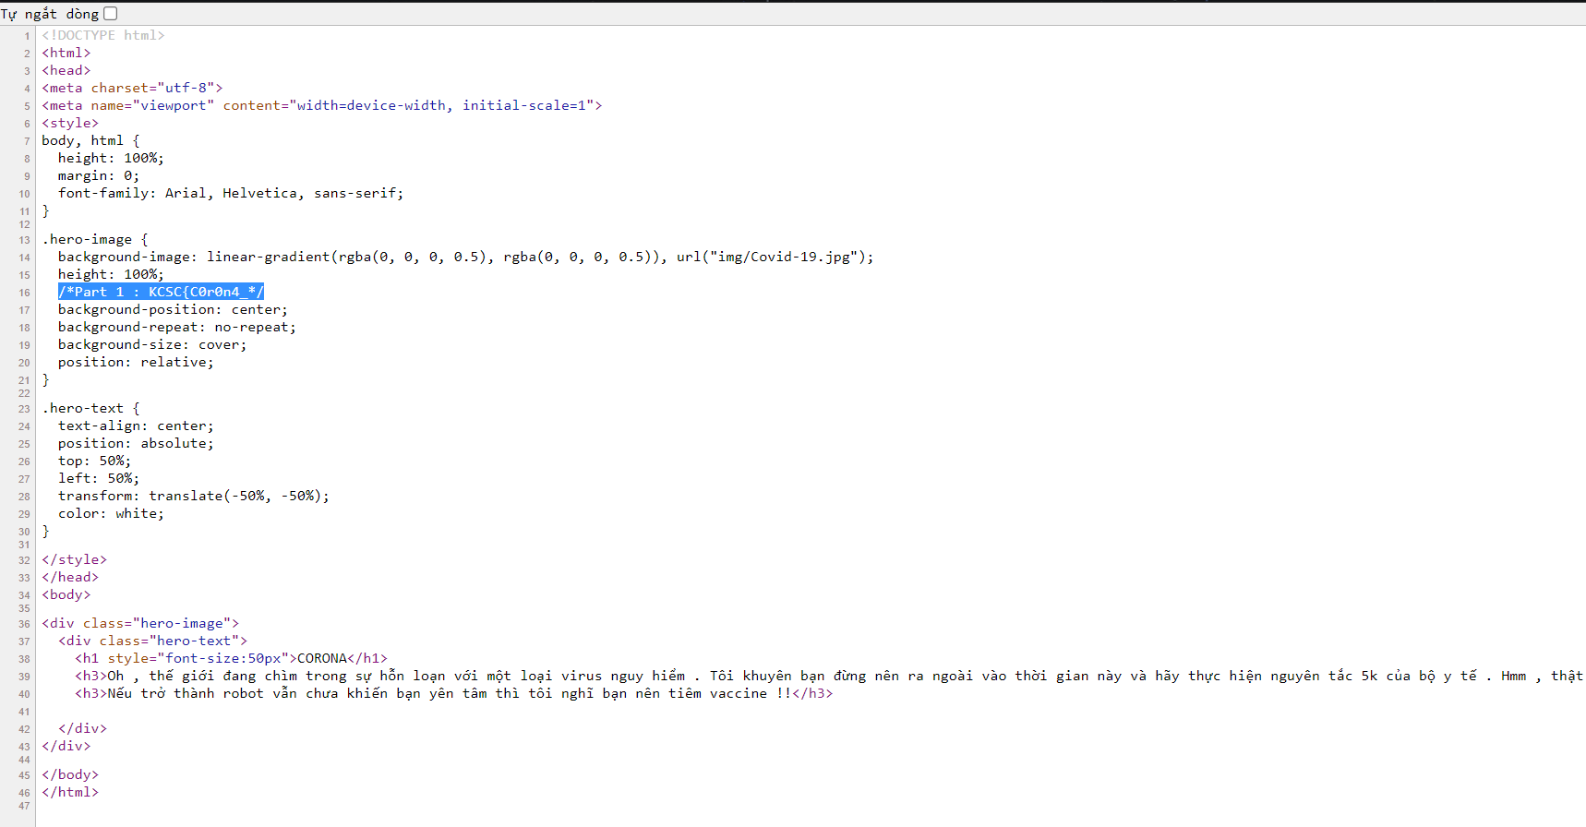The height and width of the screenshot is (827, 1586).
Task: Click the .hero-text CSS selector
Action: tap(82, 408)
